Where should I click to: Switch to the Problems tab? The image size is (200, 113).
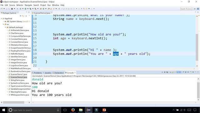click(x=37, y=73)
